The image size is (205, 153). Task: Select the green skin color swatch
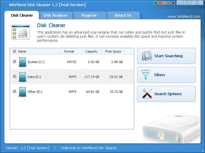pos(155,3)
